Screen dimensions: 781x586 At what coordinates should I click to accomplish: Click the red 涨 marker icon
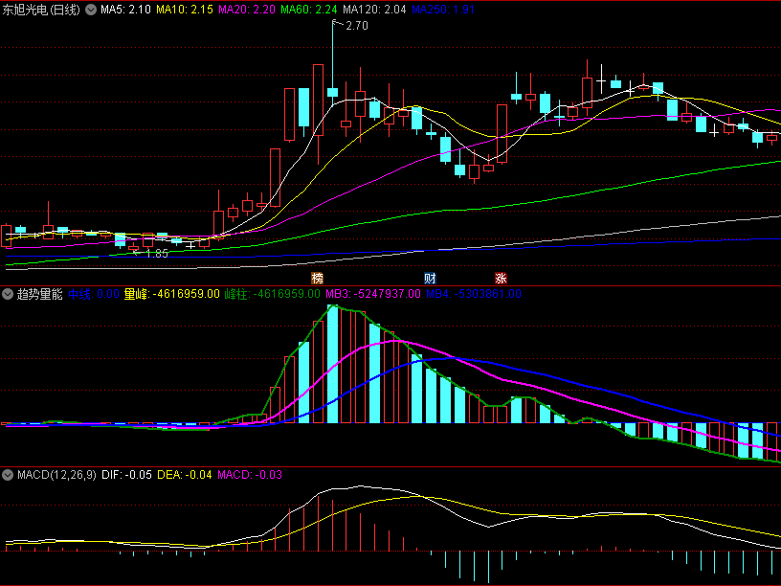[502, 278]
